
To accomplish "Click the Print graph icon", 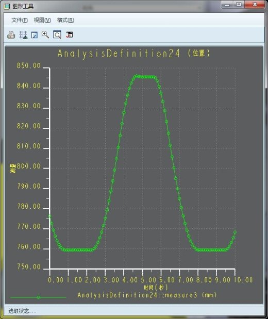I will click(x=11, y=35).
